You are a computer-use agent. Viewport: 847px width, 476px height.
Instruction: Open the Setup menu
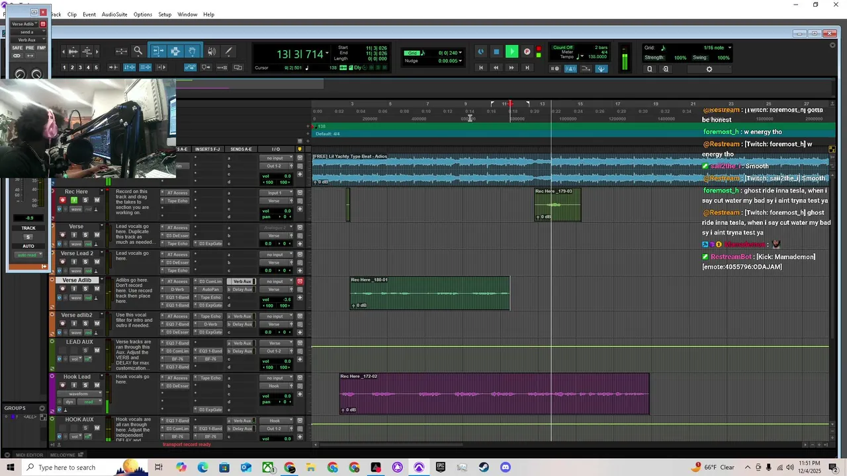[x=165, y=15]
